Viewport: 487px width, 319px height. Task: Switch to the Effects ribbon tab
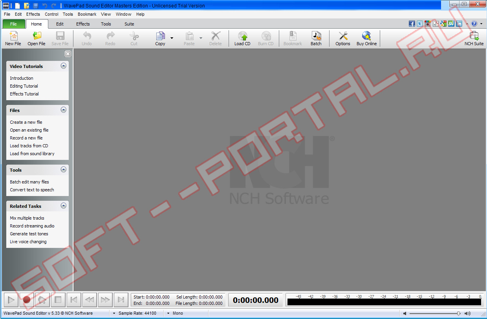[83, 24]
